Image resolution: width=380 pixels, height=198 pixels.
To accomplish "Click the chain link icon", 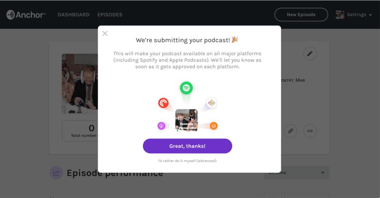I will [291, 131].
